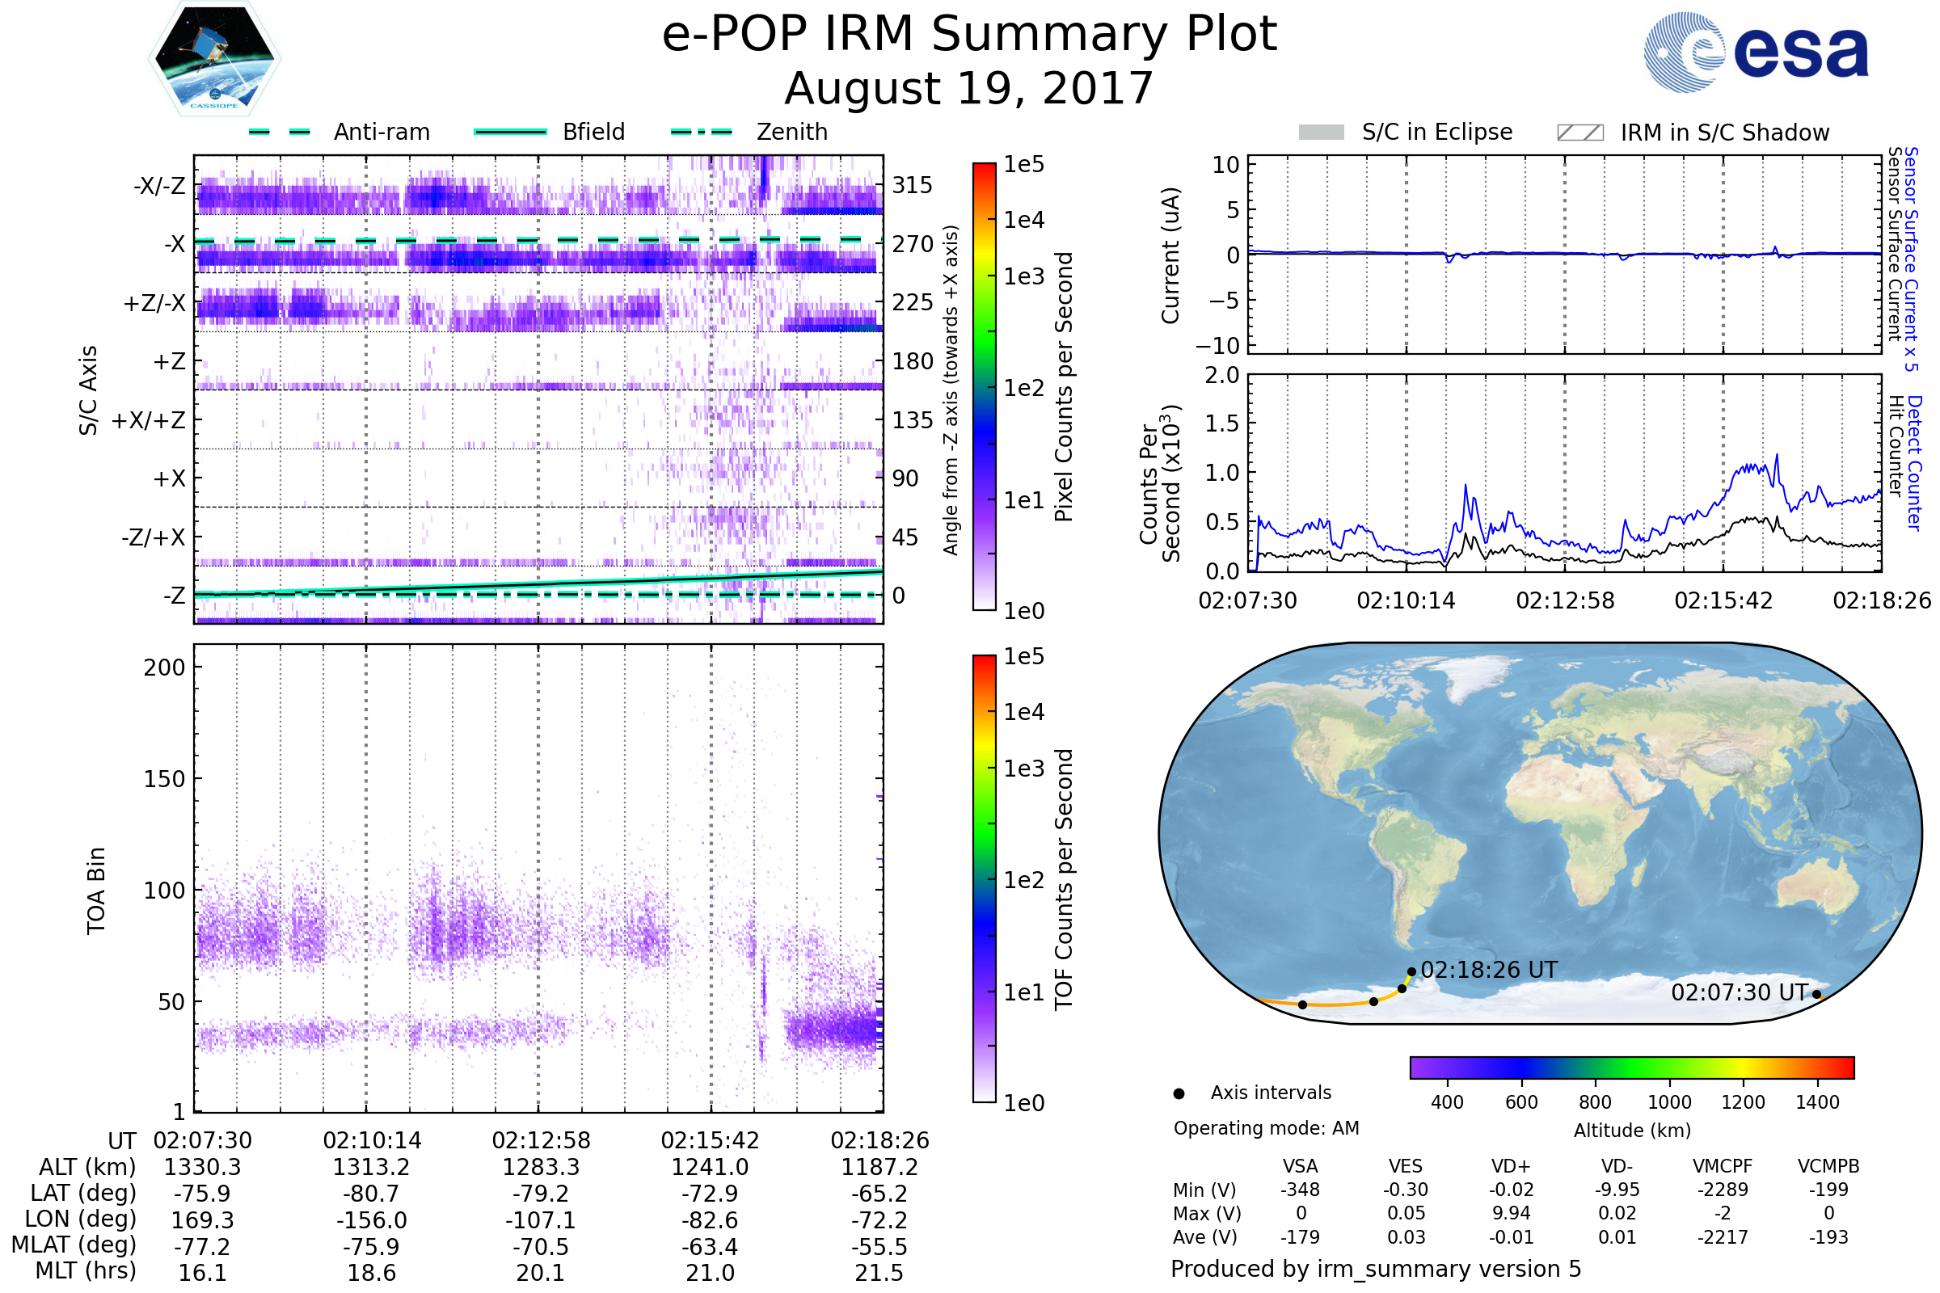Screen dimensions: 1940x1293
Task: Click the ESA logo
Action: click(x=1755, y=53)
